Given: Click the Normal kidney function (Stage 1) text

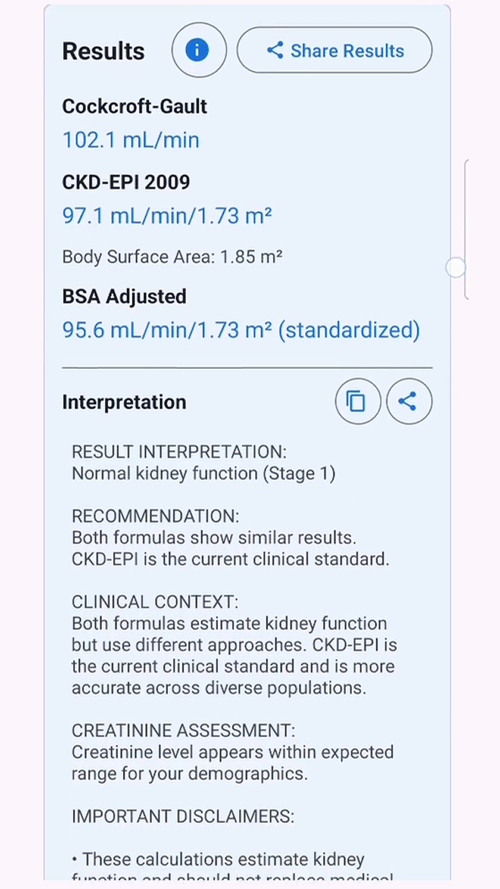Looking at the screenshot, I should (203, 474).
